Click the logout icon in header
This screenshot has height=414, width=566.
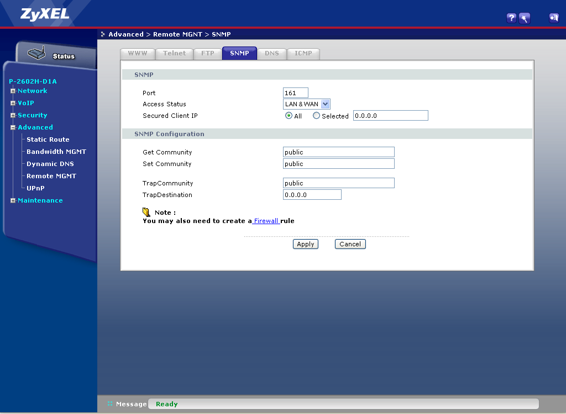click(554, 17)
